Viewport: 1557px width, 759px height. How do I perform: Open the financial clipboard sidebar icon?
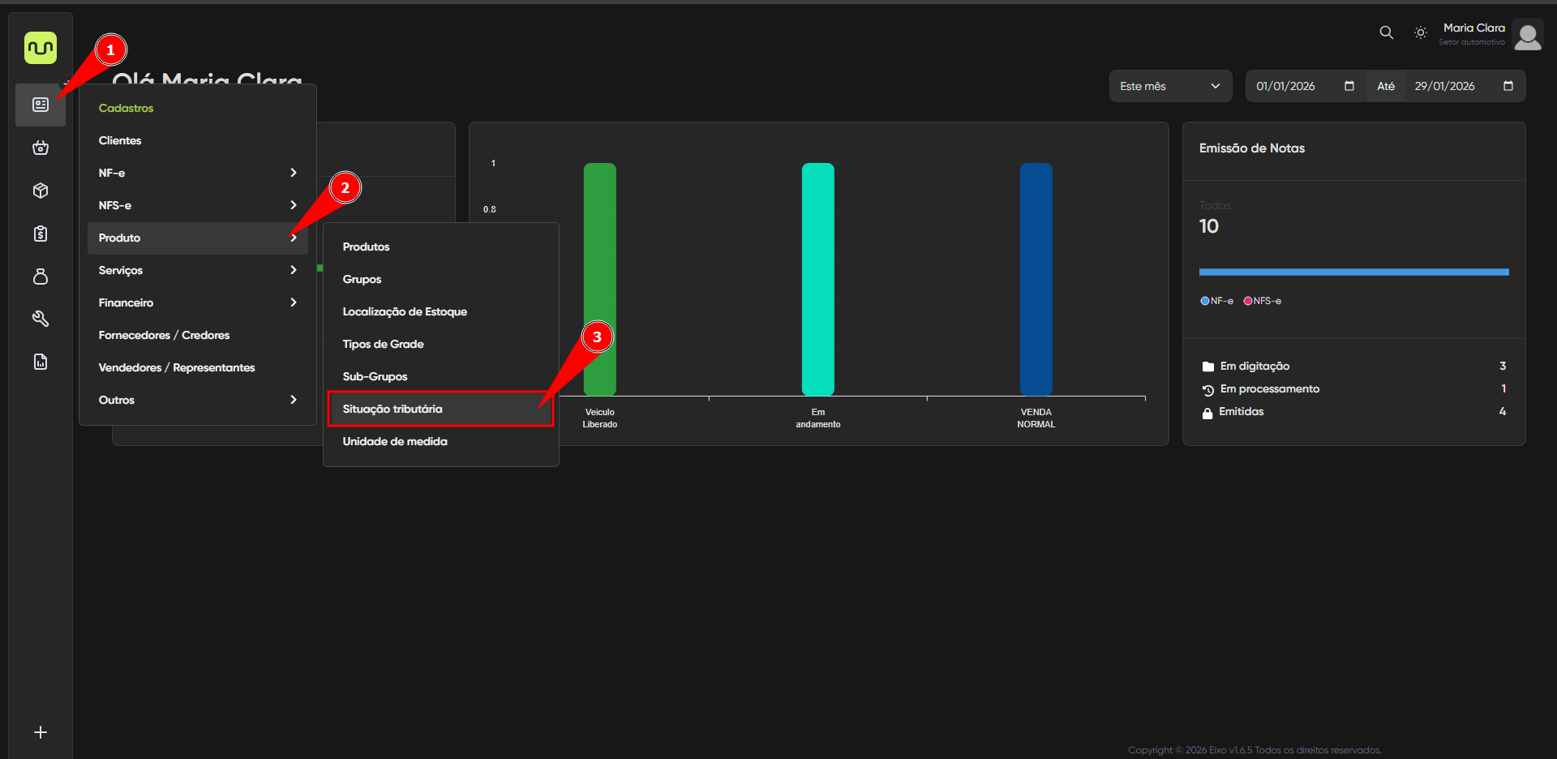point(41,234)
